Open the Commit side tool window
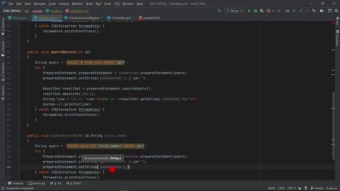Screen dimensions: 340x191 (x=3, y=93)
